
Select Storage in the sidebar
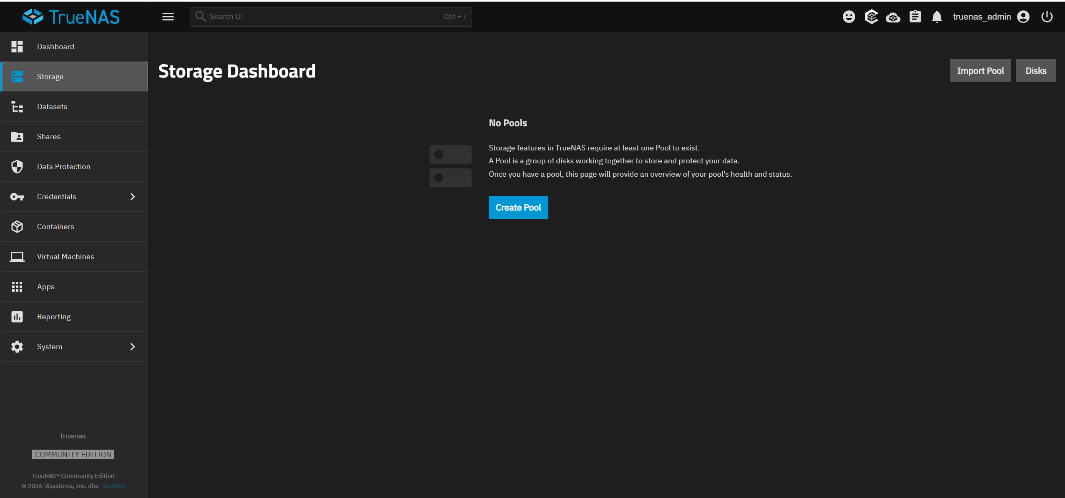[x=74, y=77]
